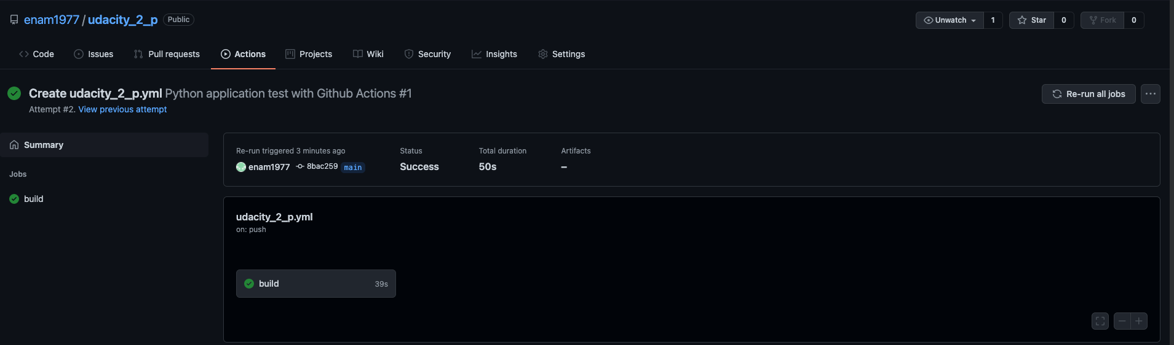Star this repository
This screenshot has height=345, width=1174.
(x=1031, y=20)
